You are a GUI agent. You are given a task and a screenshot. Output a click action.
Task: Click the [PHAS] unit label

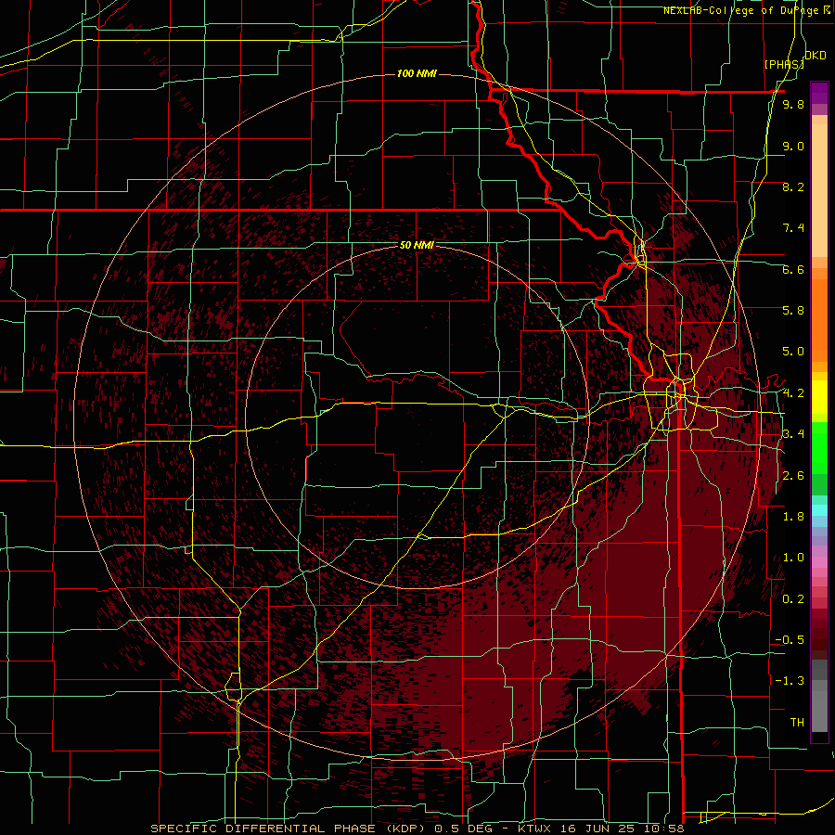click(x=784, y=64)
